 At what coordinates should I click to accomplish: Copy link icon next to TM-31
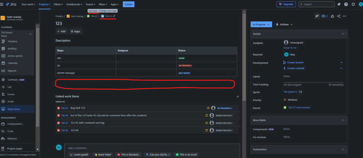pyautogui.click(x=114, y=16)
